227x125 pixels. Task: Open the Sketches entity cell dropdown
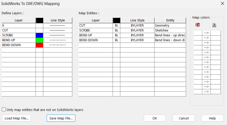pyautogui.click(x=170, y=30)
